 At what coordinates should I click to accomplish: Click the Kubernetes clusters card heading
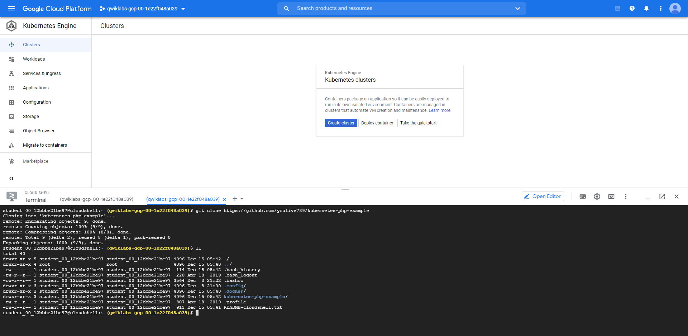click(x=350, y=80)
